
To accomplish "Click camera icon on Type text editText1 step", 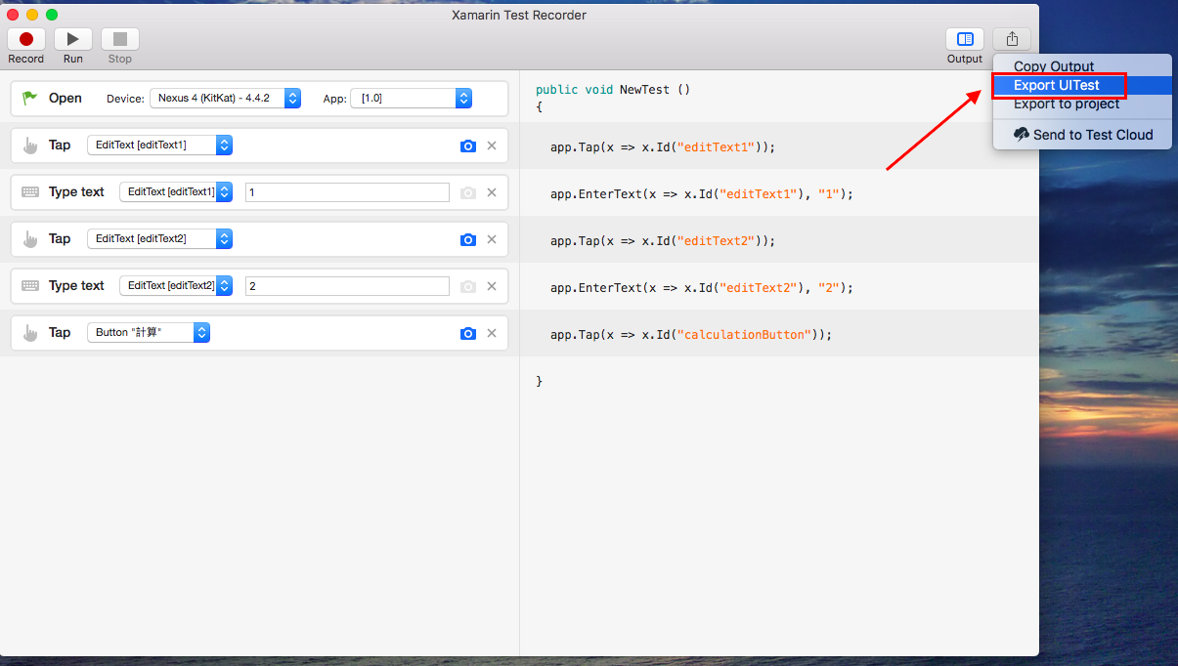I will pos(468,192).
